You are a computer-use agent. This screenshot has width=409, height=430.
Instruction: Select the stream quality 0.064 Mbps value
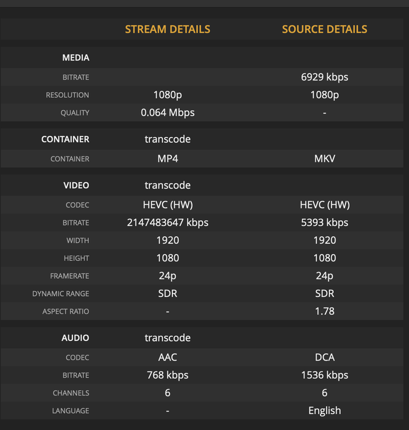click(168, 113)
